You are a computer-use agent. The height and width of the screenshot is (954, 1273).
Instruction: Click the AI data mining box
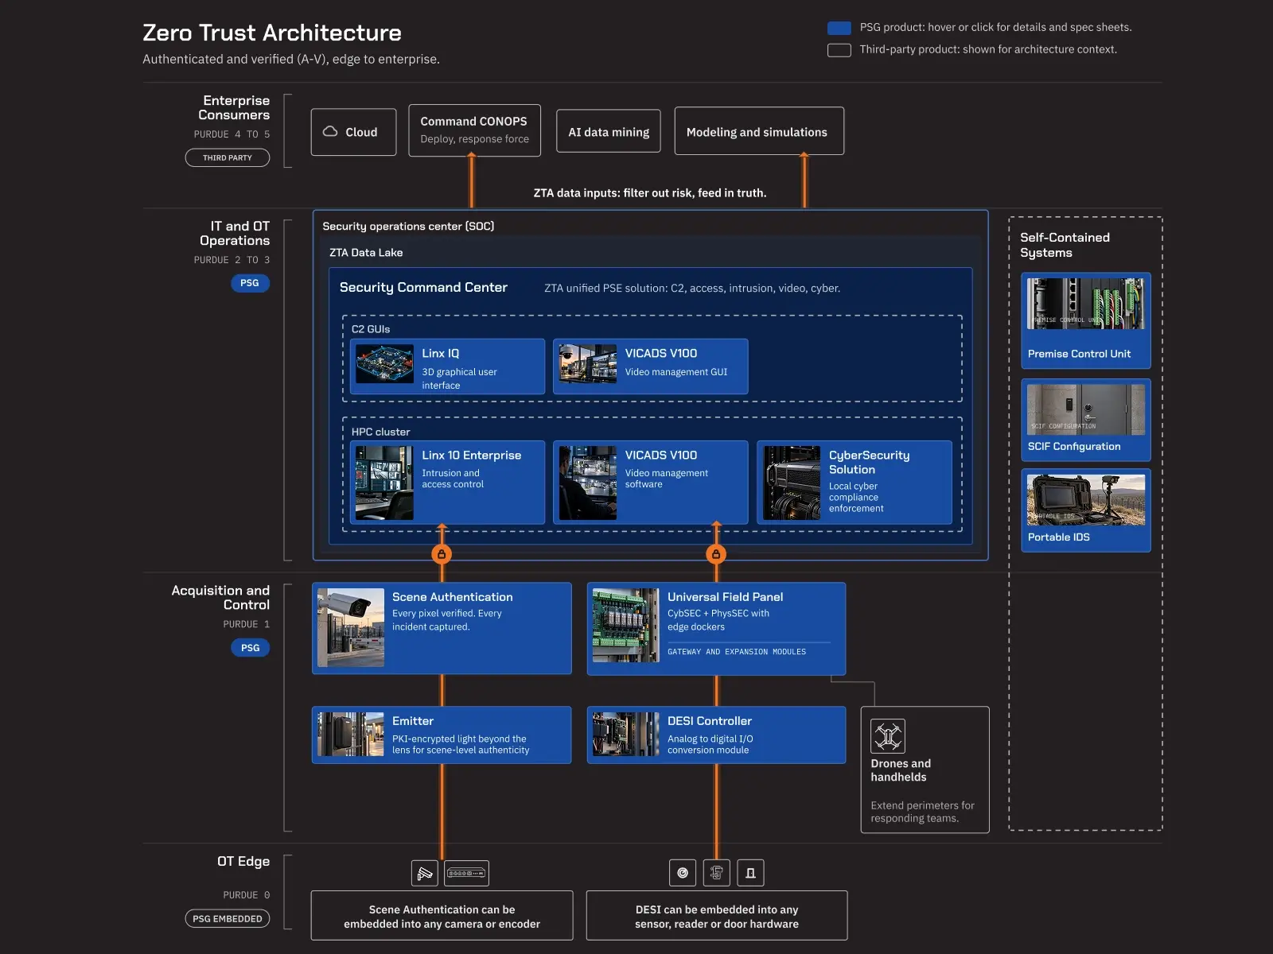609,132
